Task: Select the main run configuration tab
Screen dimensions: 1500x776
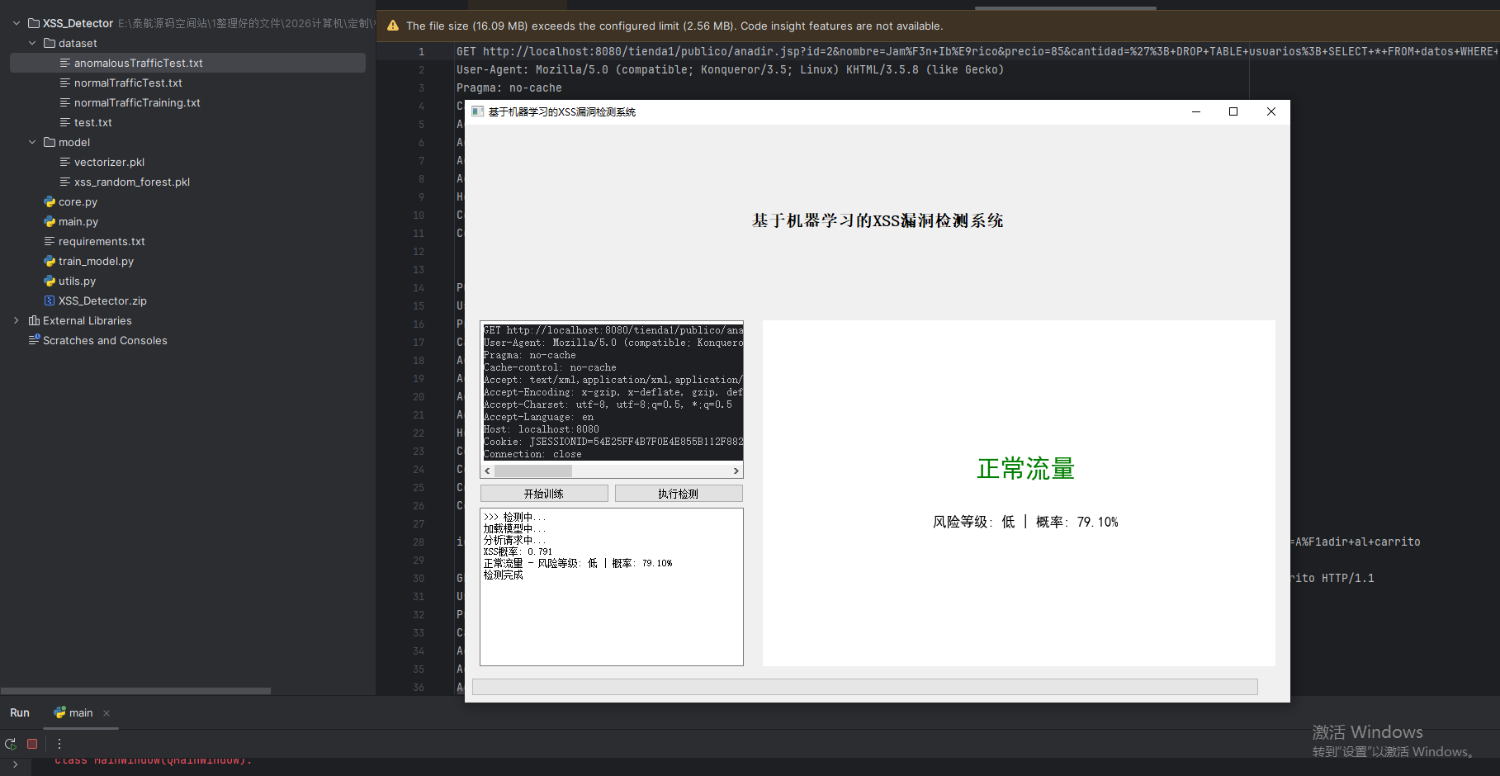Action: [81, 712]
